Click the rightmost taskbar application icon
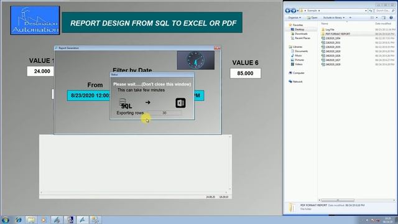398x224 pixels. coord(95,220)
